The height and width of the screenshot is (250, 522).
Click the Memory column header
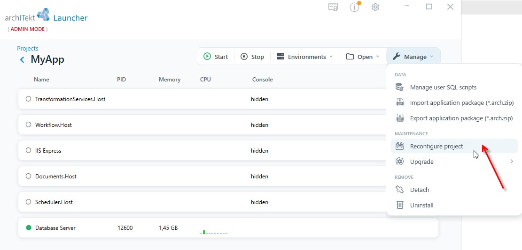coord(170,80)
